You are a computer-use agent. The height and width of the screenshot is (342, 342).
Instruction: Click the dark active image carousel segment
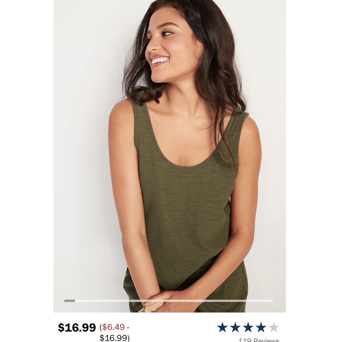[70, 301]
